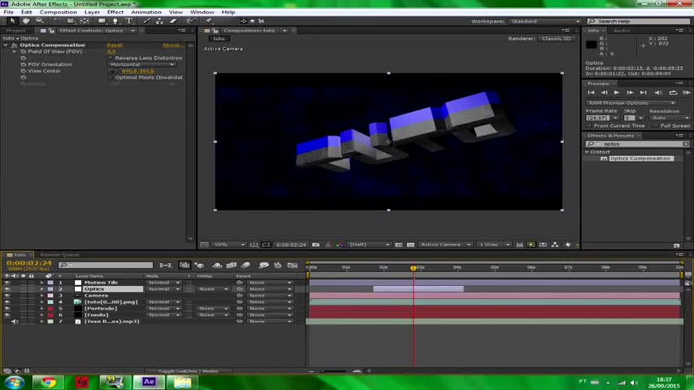Select the Selection arrow tool
This screenshot has height=390, width=694.
(x=12, y=21)
